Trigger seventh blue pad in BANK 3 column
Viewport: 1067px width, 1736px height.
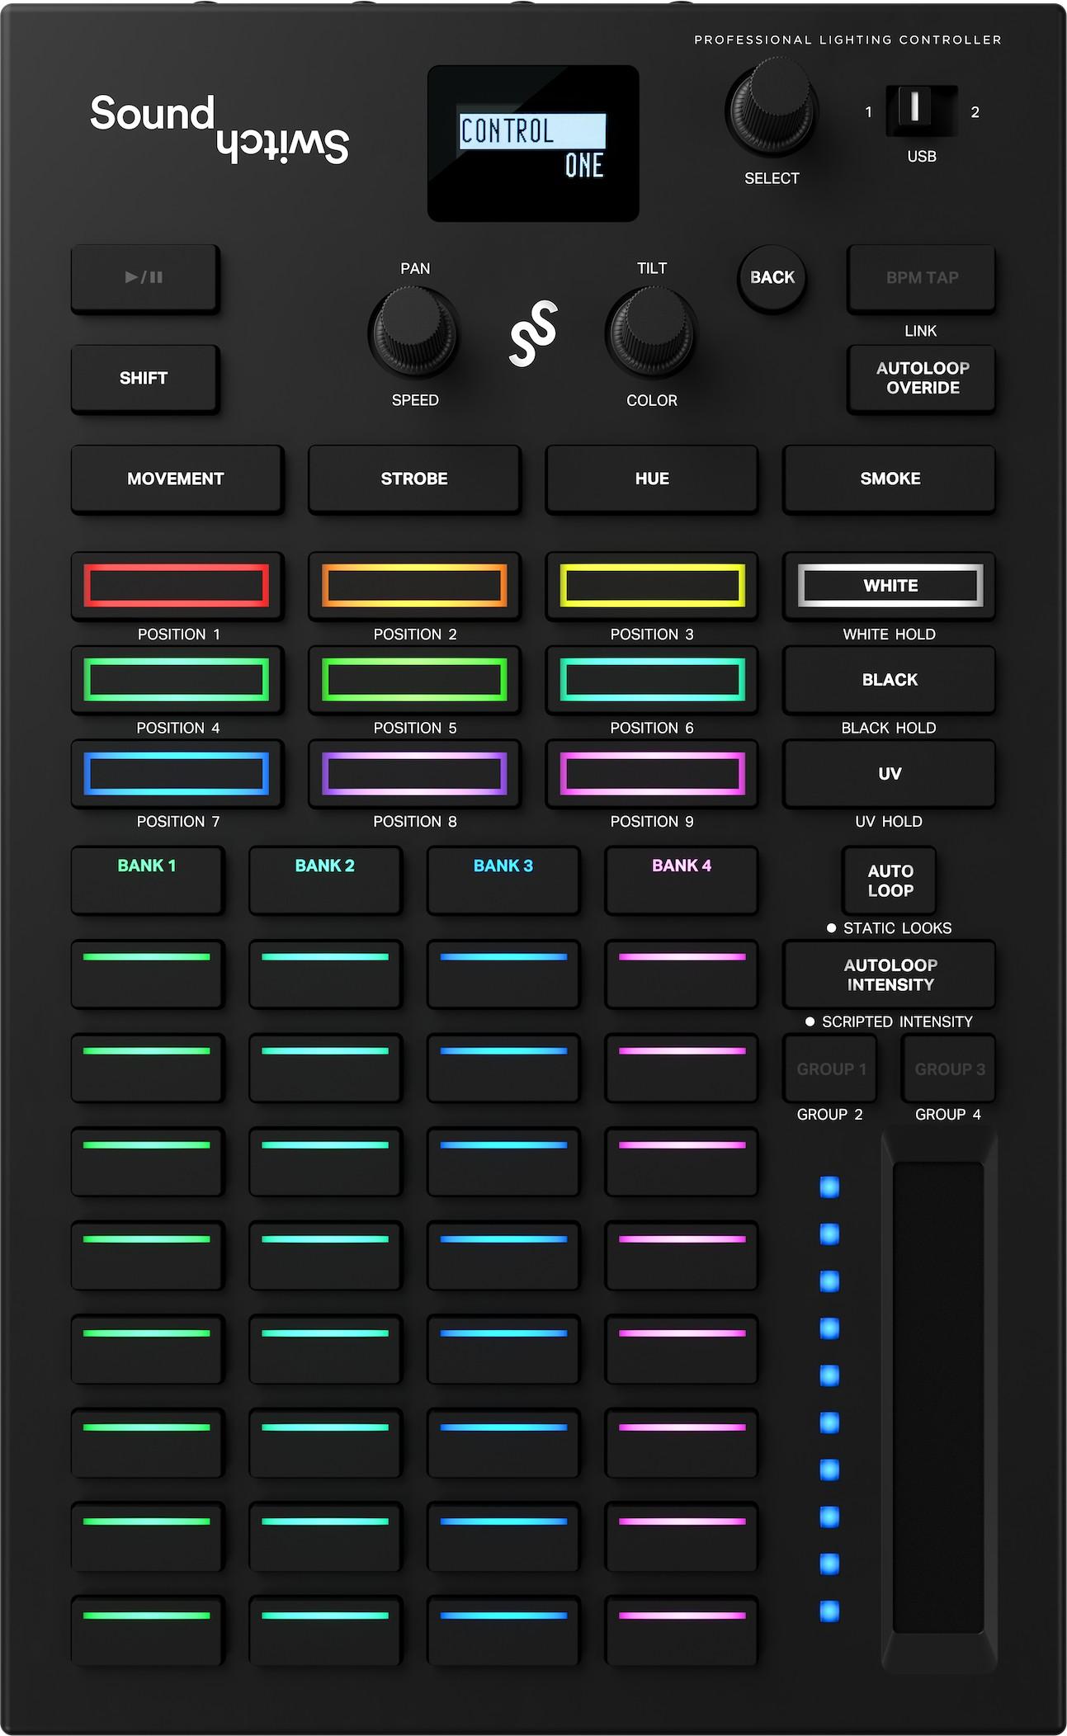pyautogui.click(x=503, y=1539)
